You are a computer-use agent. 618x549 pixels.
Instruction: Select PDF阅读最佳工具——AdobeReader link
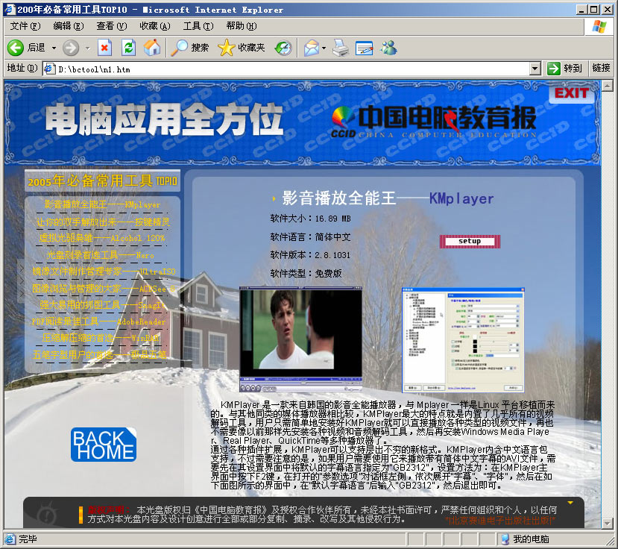(x=99, y=321)
